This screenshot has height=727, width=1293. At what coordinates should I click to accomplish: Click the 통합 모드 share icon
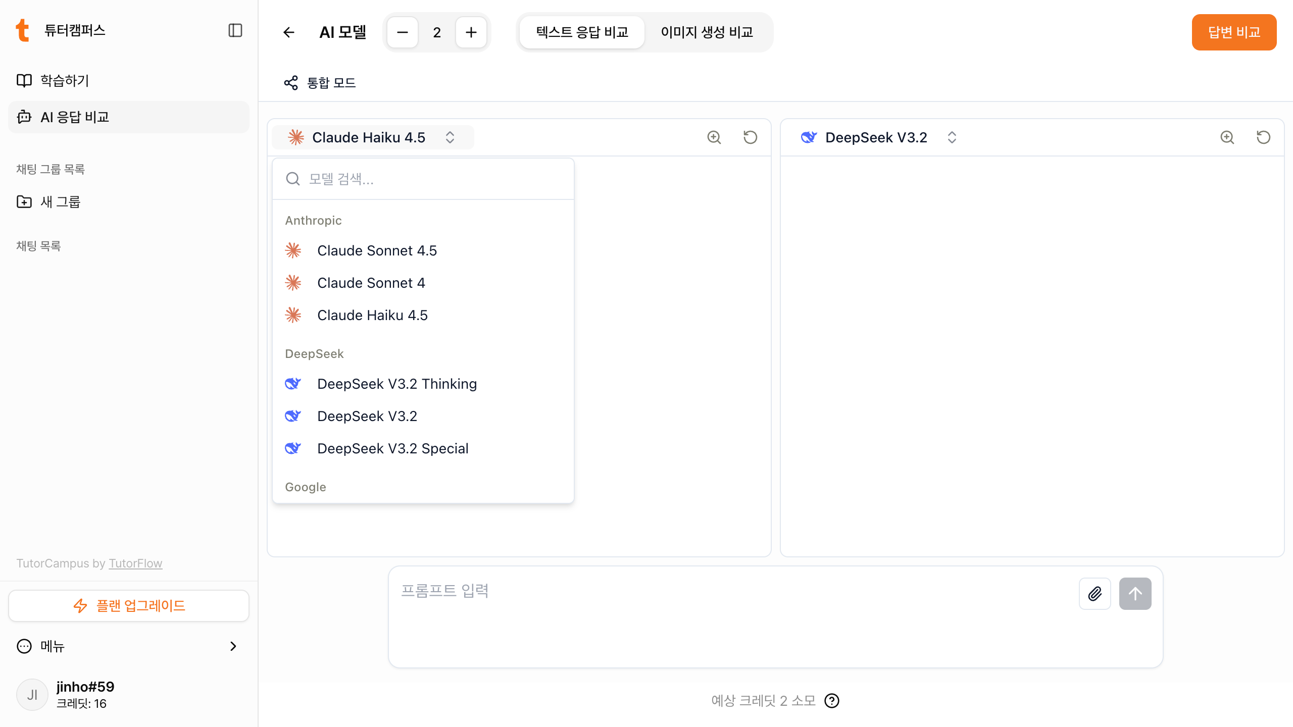291,83
